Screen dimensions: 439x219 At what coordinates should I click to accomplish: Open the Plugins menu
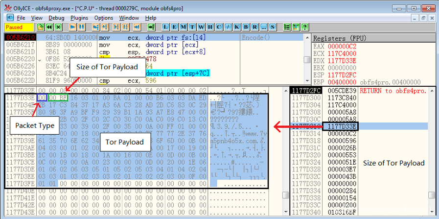point(79,18)
